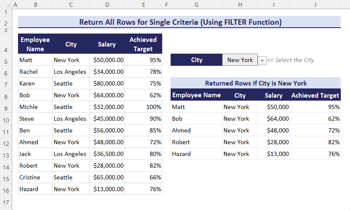This screenshot has width=350, height=210.
Task: Select the New York city selection cell
Action: pos(240,60)
